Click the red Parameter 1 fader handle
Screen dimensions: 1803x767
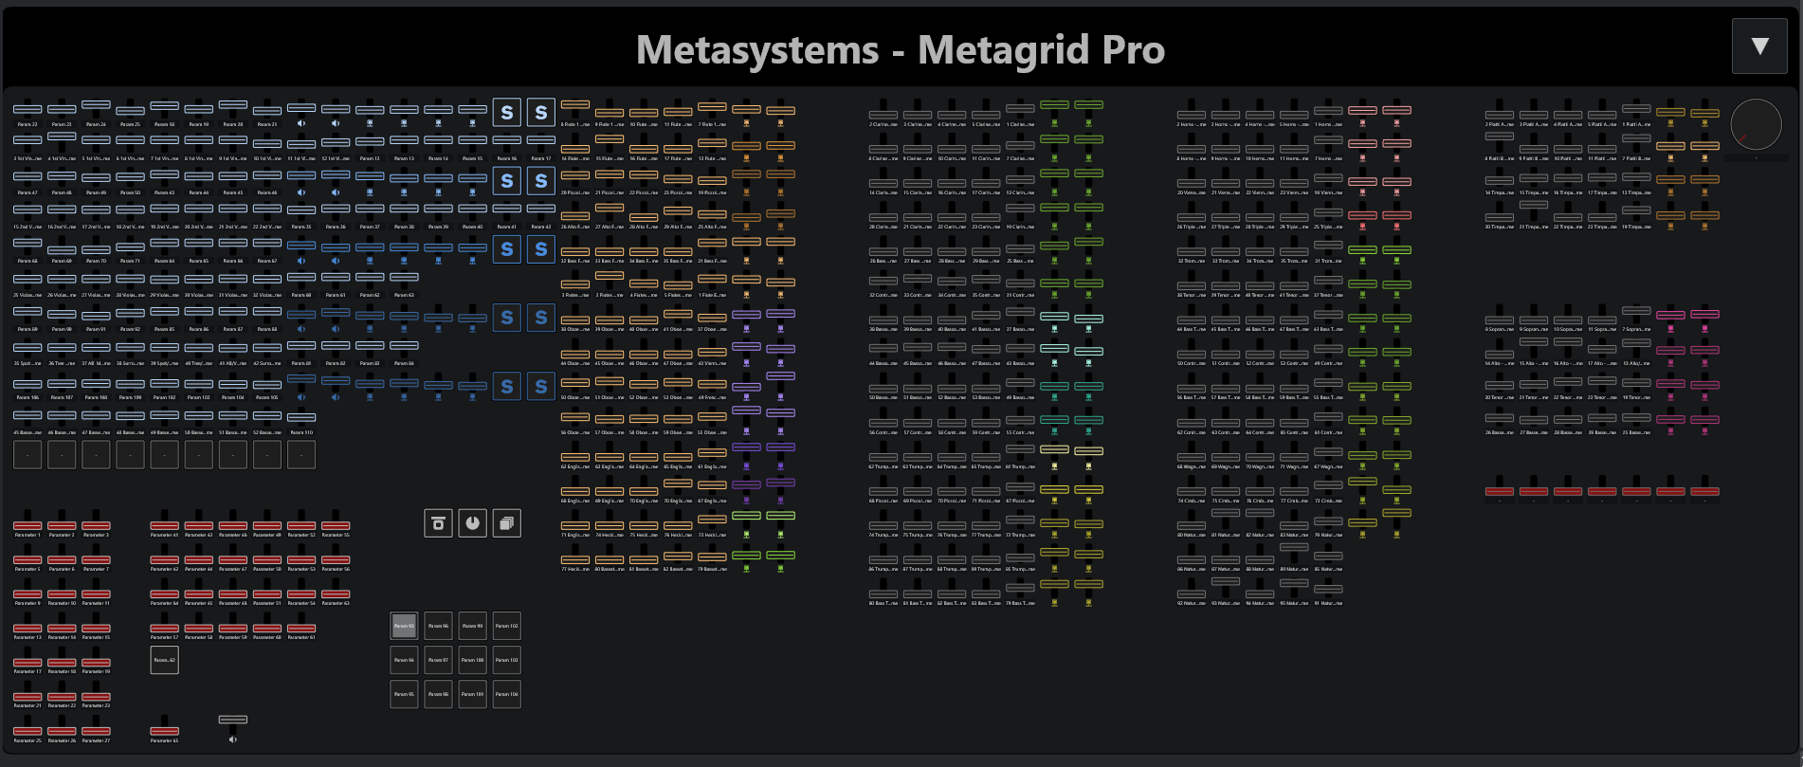27,525
